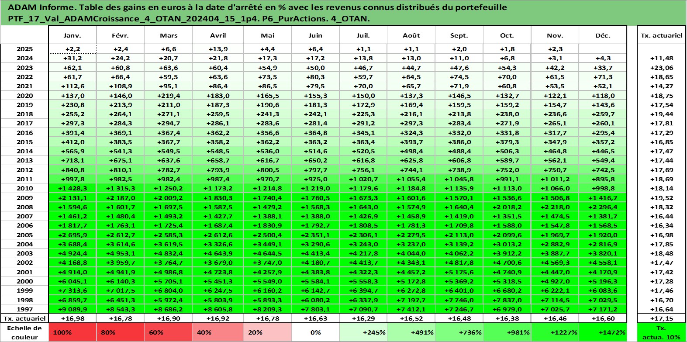The height and width of the screenshot is (342, 687).
Task: Click cell +219,4 in the 2020 row
Action: [x=169, y=95]
